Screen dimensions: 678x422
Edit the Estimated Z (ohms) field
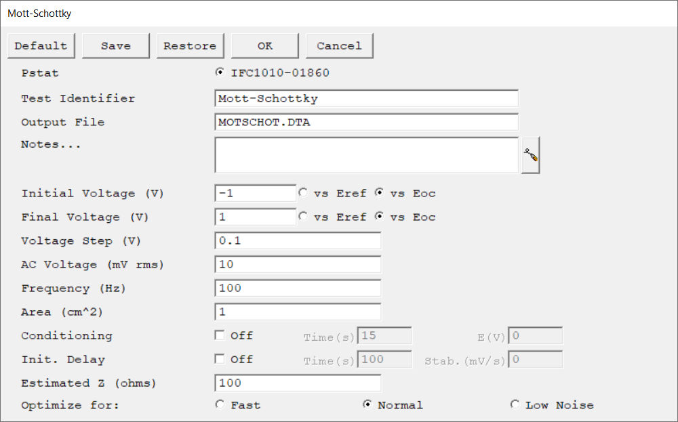[298, 383]
